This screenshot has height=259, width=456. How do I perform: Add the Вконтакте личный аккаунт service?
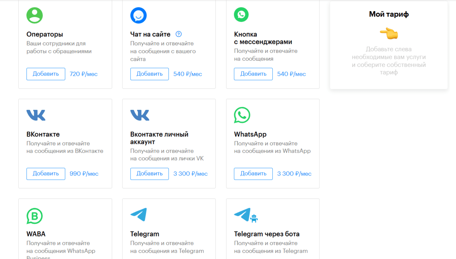coord(150,174)
